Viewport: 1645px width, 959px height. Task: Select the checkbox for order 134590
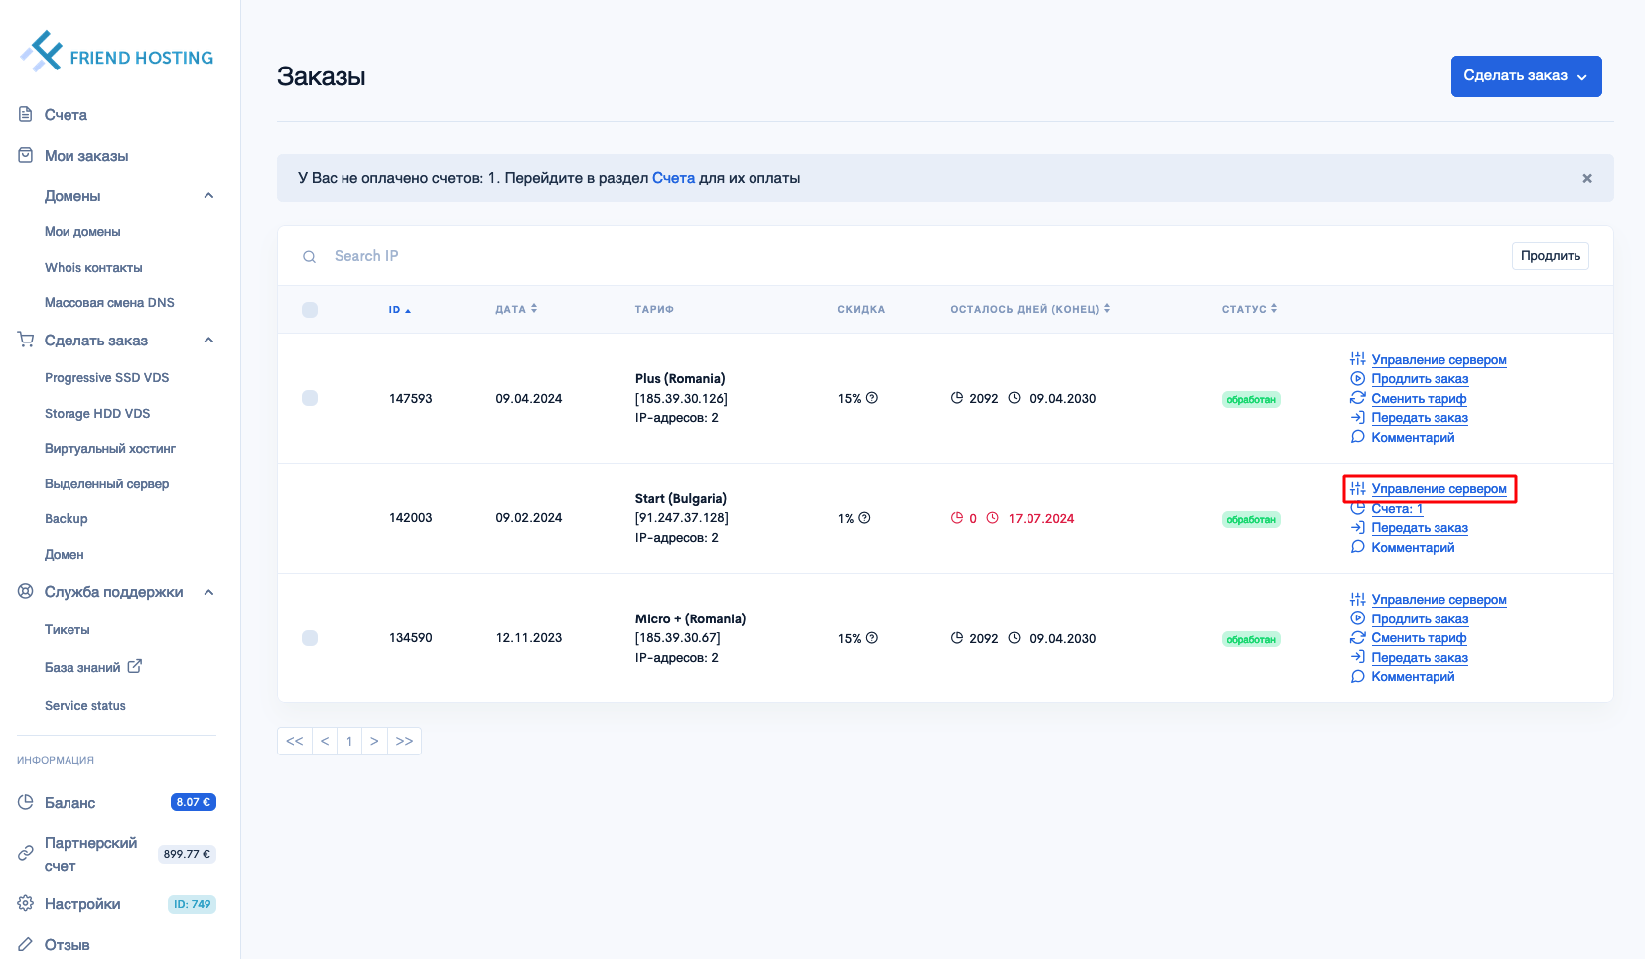pos(310,638)
